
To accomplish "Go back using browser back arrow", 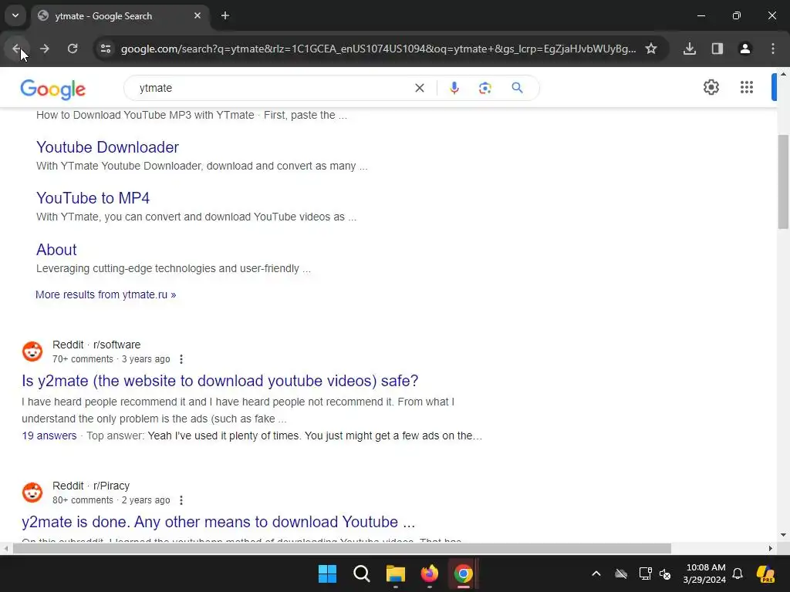I will pos(16,49).
